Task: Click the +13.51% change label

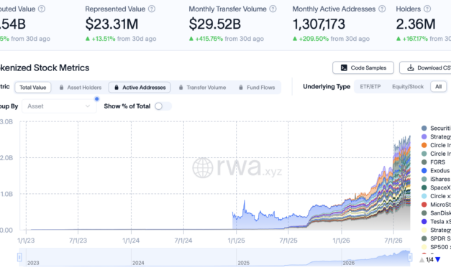Action: tap(104, 39)
